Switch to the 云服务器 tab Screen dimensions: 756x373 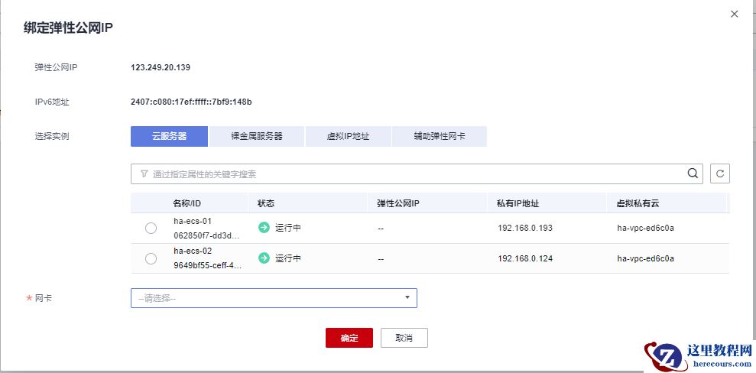pyautogui.click(x=169, y=136)
